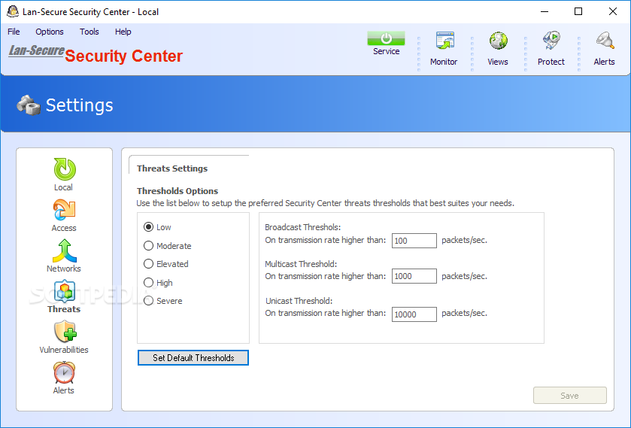Select the Access settings sidebar icon
The width and height of the screenshot is (631, 428).
[x=65, y=210]
